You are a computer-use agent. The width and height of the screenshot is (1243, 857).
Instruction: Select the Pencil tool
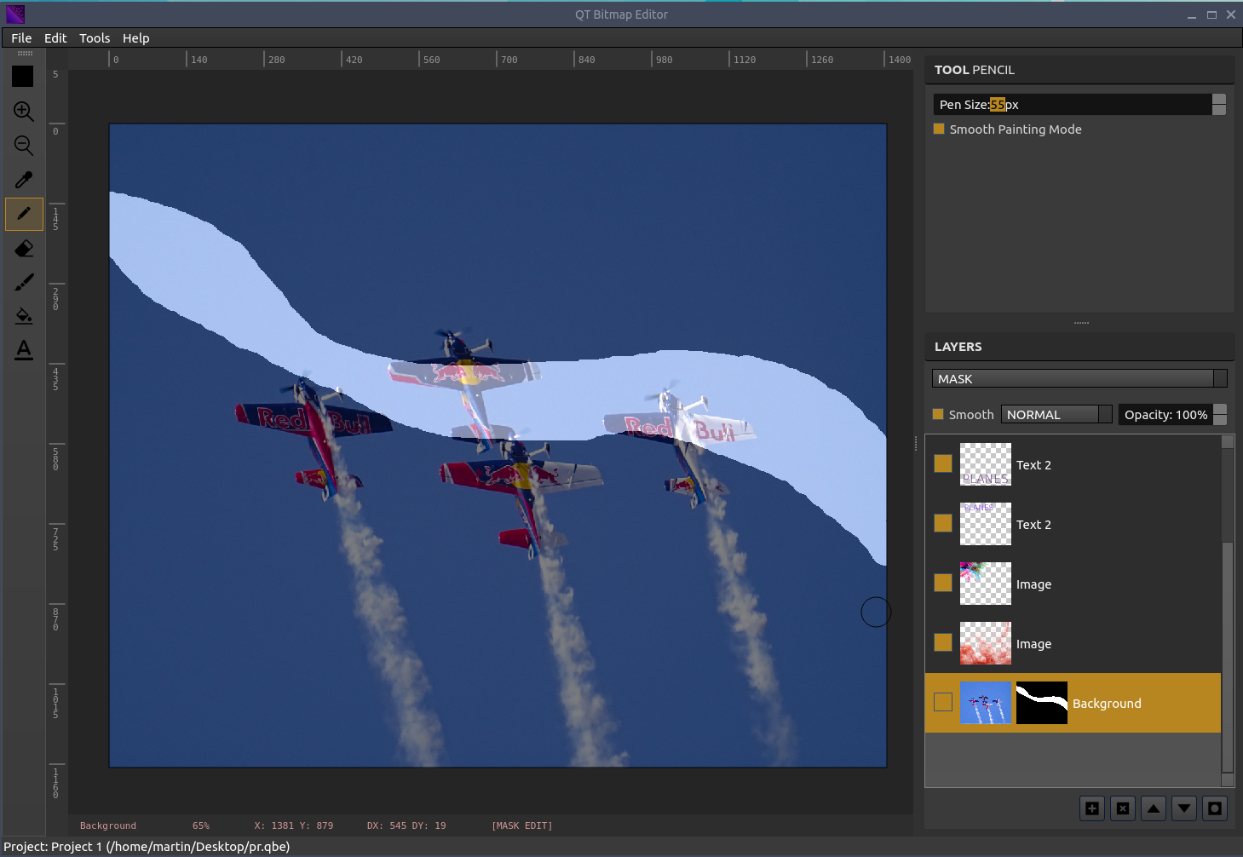click(x=24, y=214)
